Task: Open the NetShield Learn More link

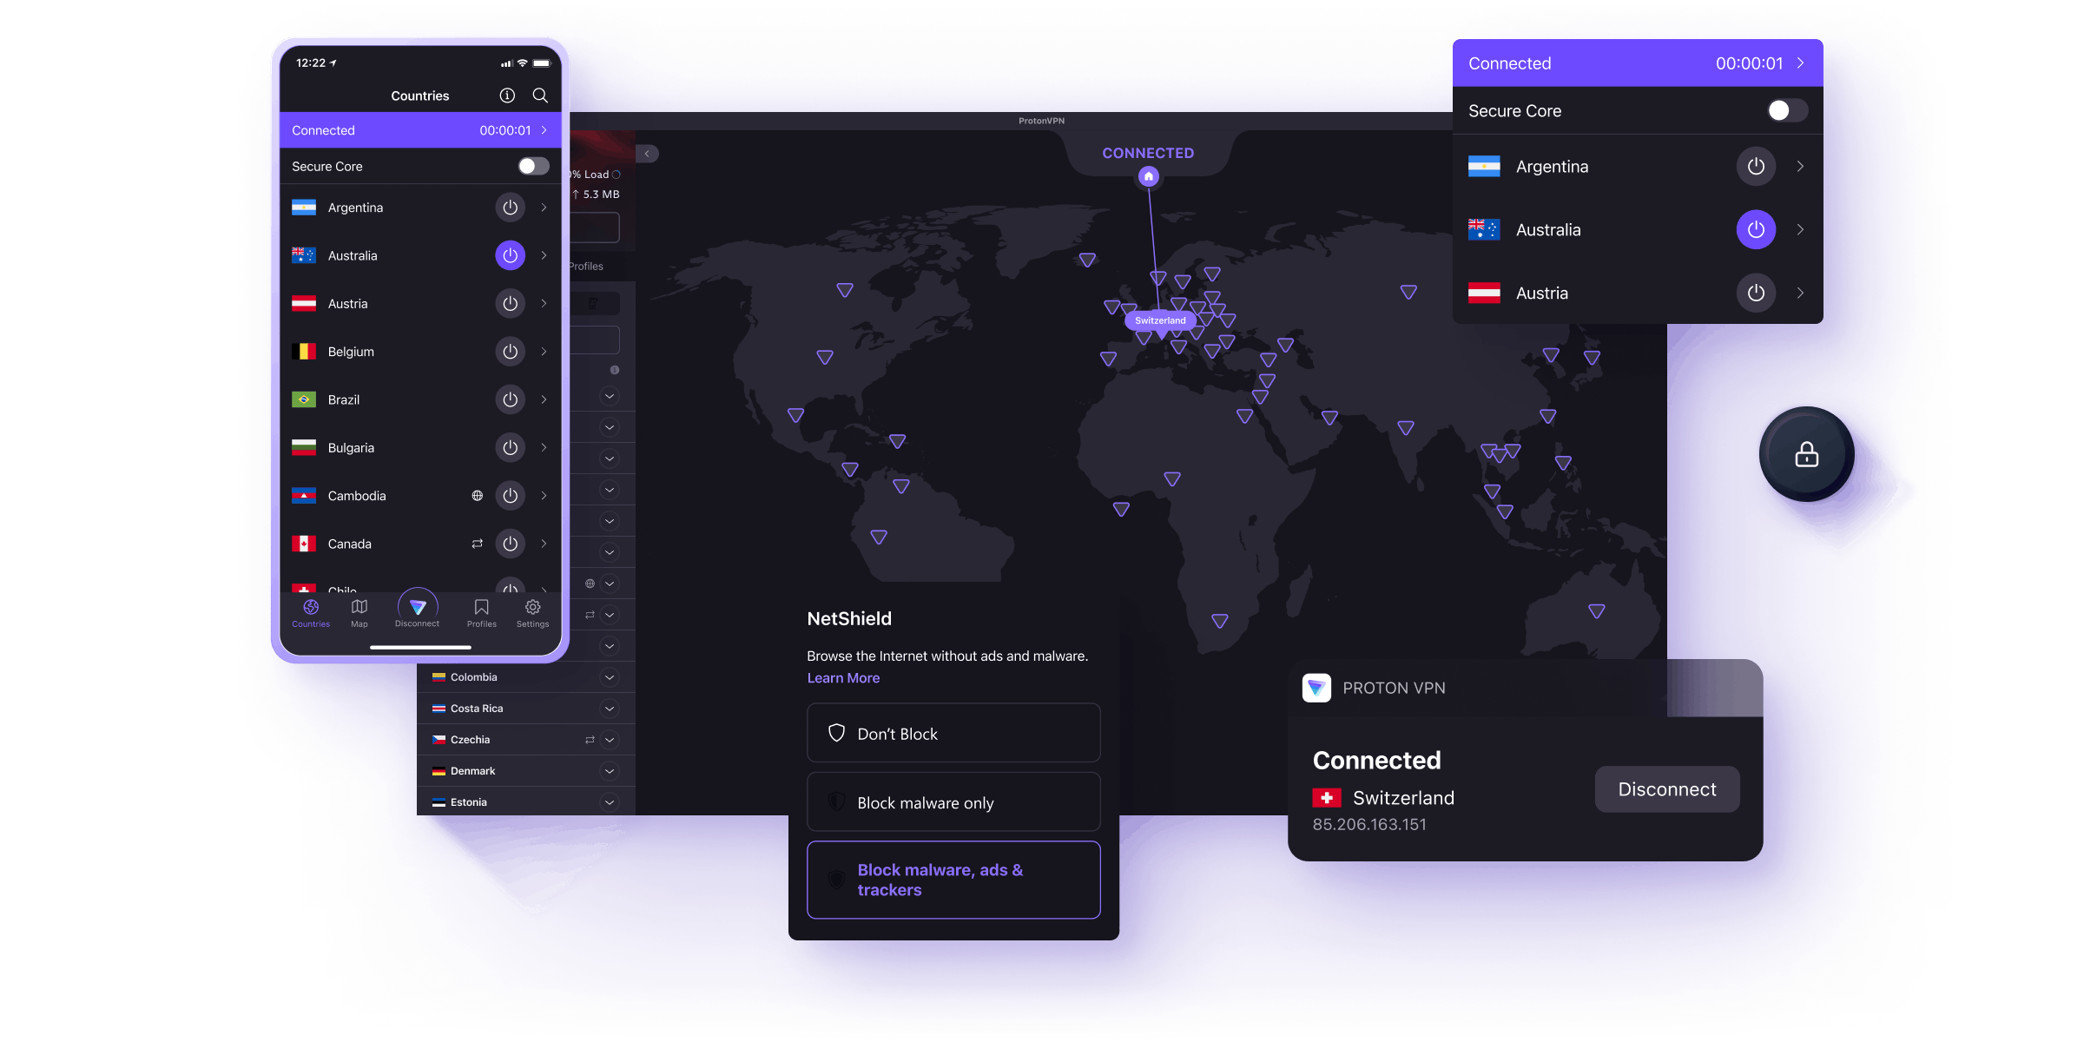Action: click(x=843, y=678)
